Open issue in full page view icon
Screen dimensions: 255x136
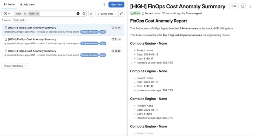pyautogui.click(x=243, y=6)
